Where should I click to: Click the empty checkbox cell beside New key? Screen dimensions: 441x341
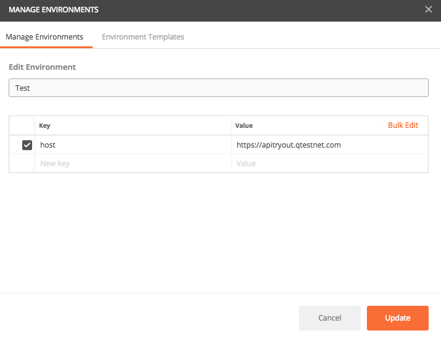tap(22, 164)
